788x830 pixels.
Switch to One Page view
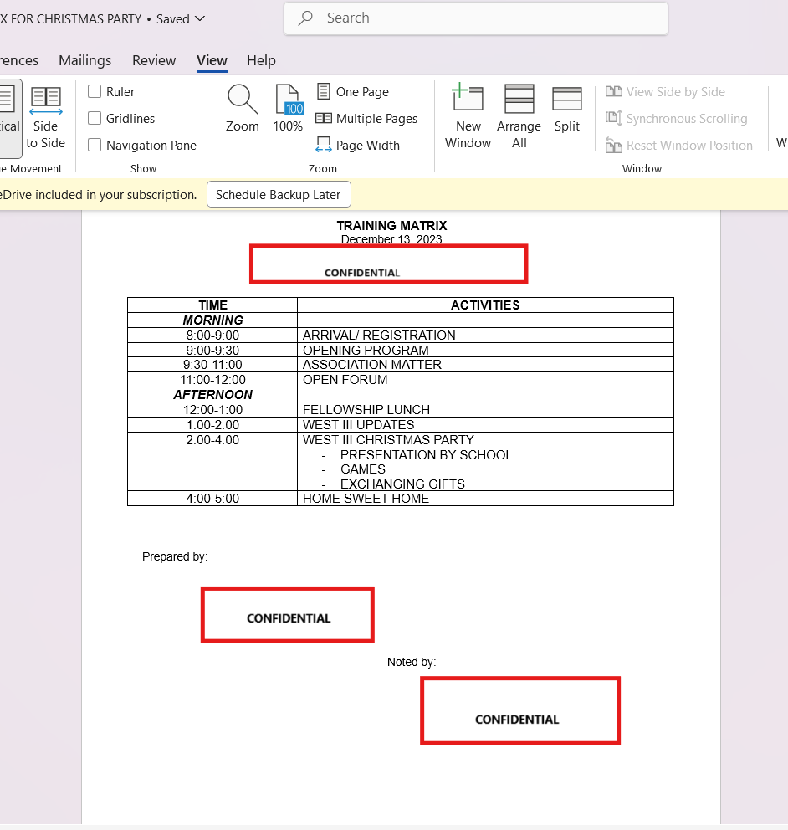pyautogui.click(x=352, y=91)
